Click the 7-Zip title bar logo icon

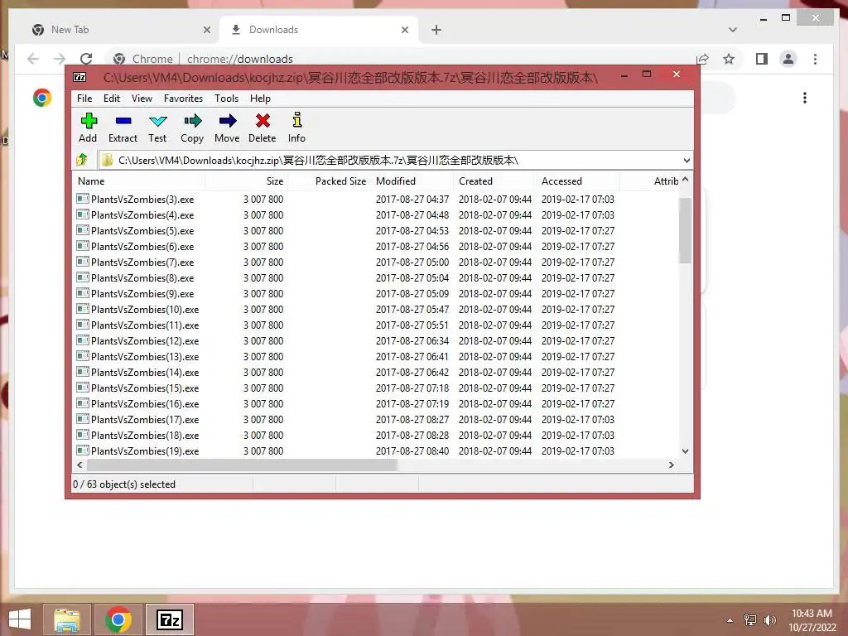pyautogui.click(x=80, y=77)
